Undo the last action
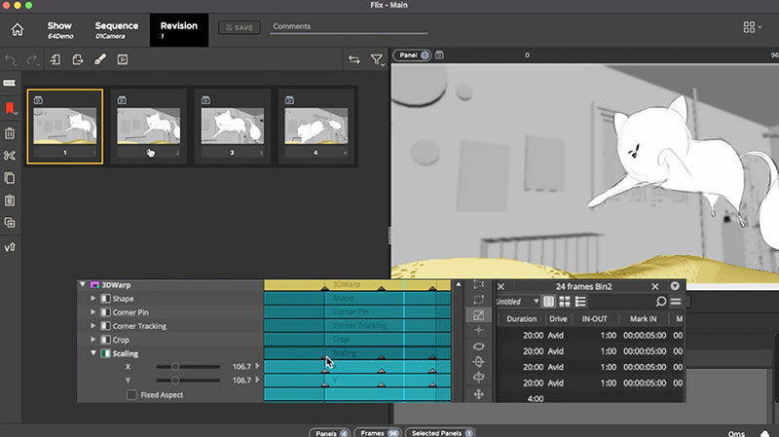 pos(11,60)
